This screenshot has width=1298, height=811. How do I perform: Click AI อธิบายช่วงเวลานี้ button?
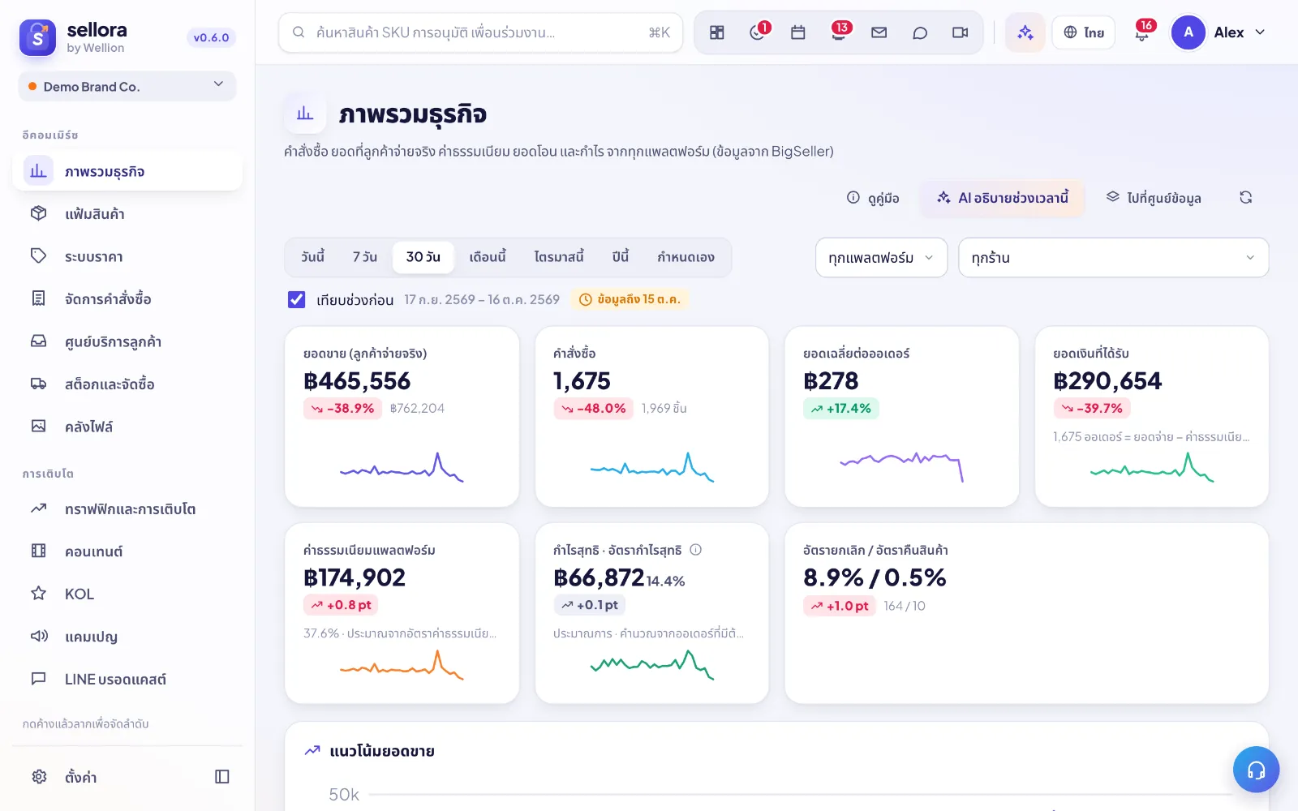click(1003, 198)
